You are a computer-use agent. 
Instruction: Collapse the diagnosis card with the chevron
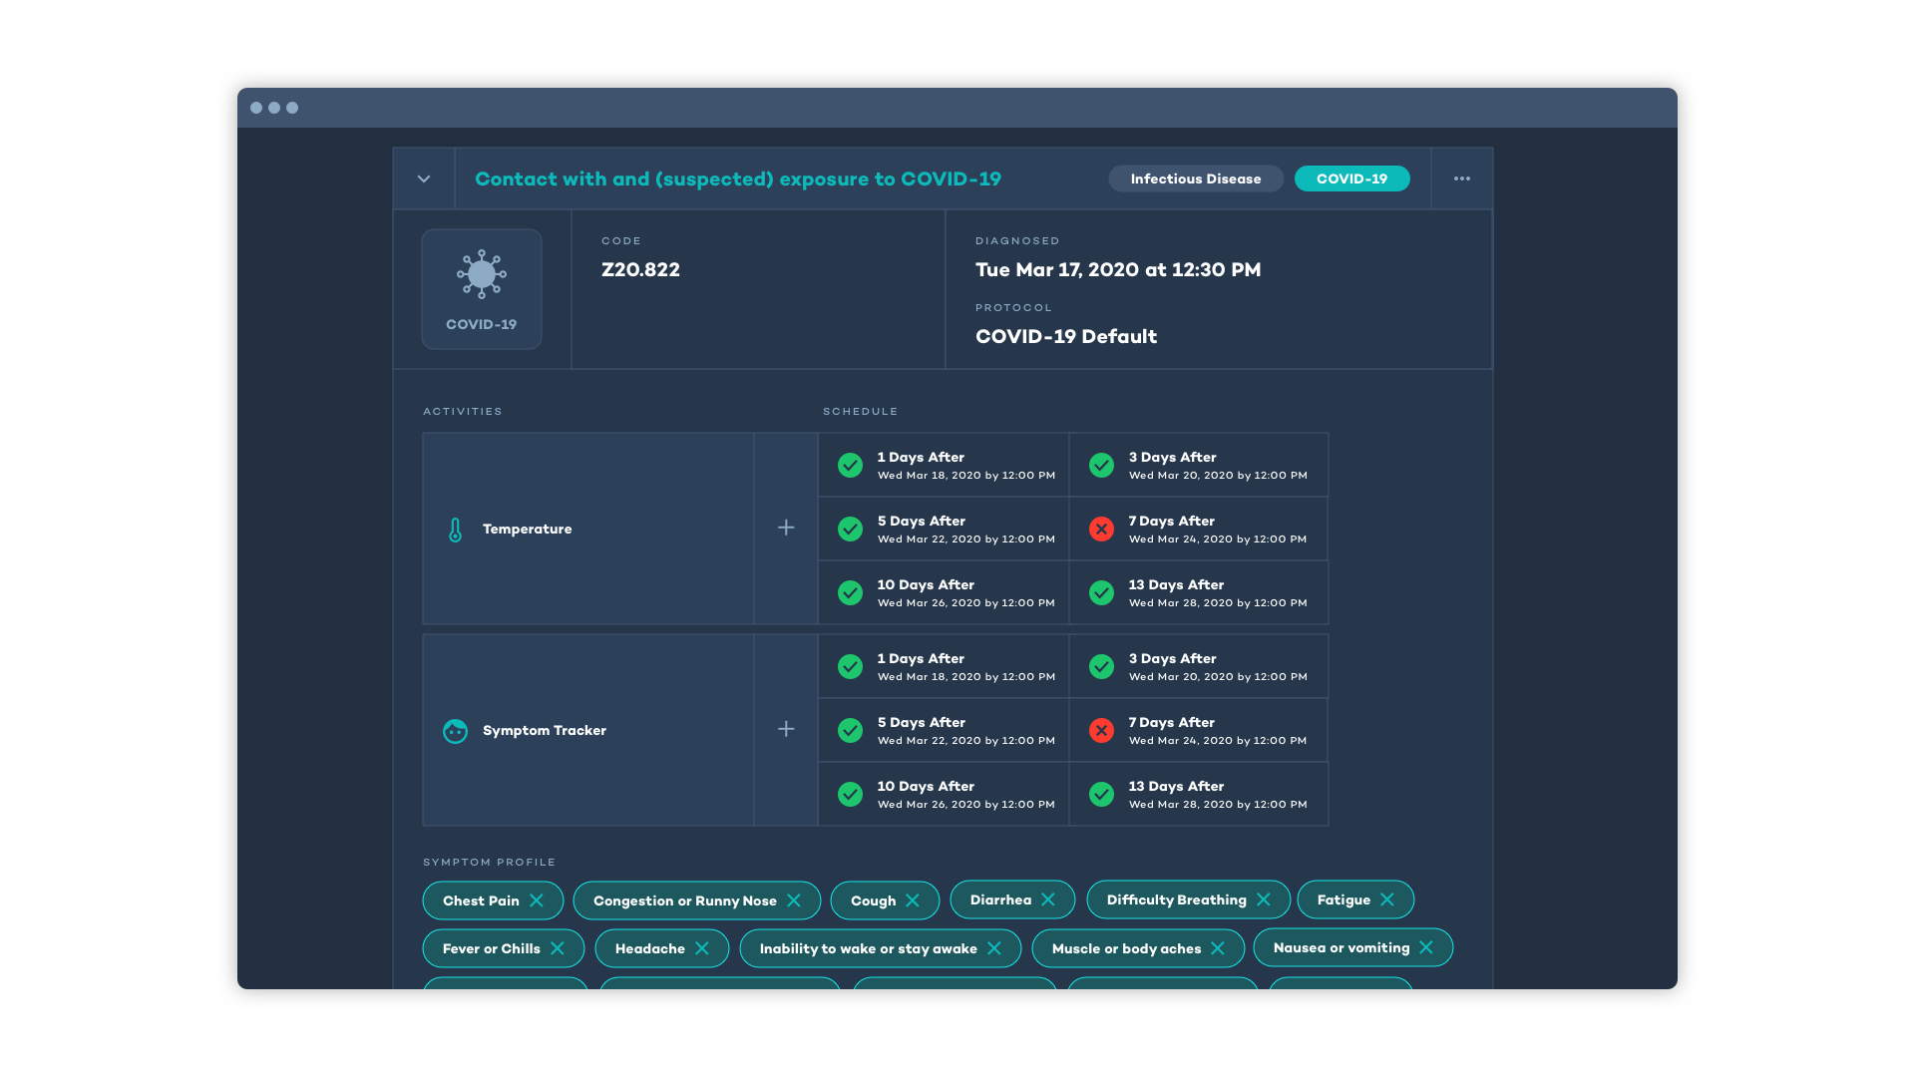point(424,179)
